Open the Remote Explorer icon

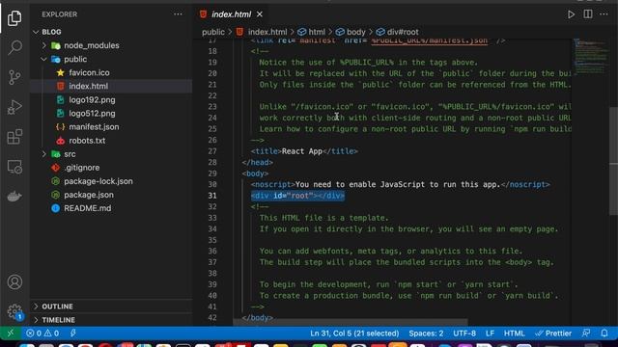point(14,167)
